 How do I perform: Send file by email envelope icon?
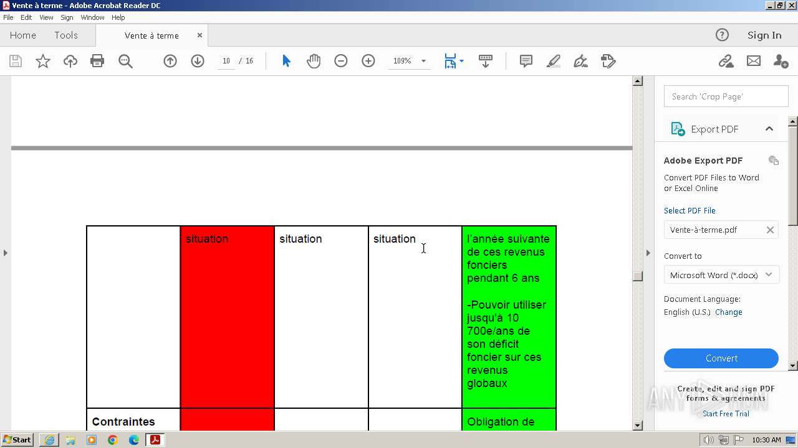[754, 61]
